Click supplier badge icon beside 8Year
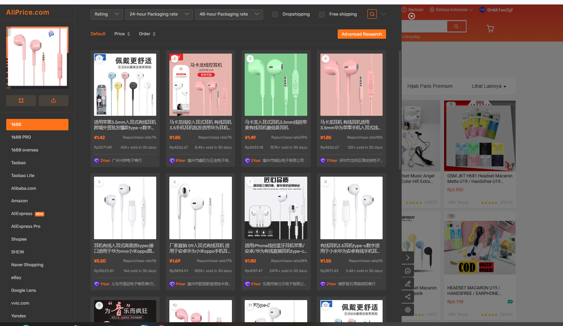This screenshot has width=563, height=326. click(x=172, y=160)
